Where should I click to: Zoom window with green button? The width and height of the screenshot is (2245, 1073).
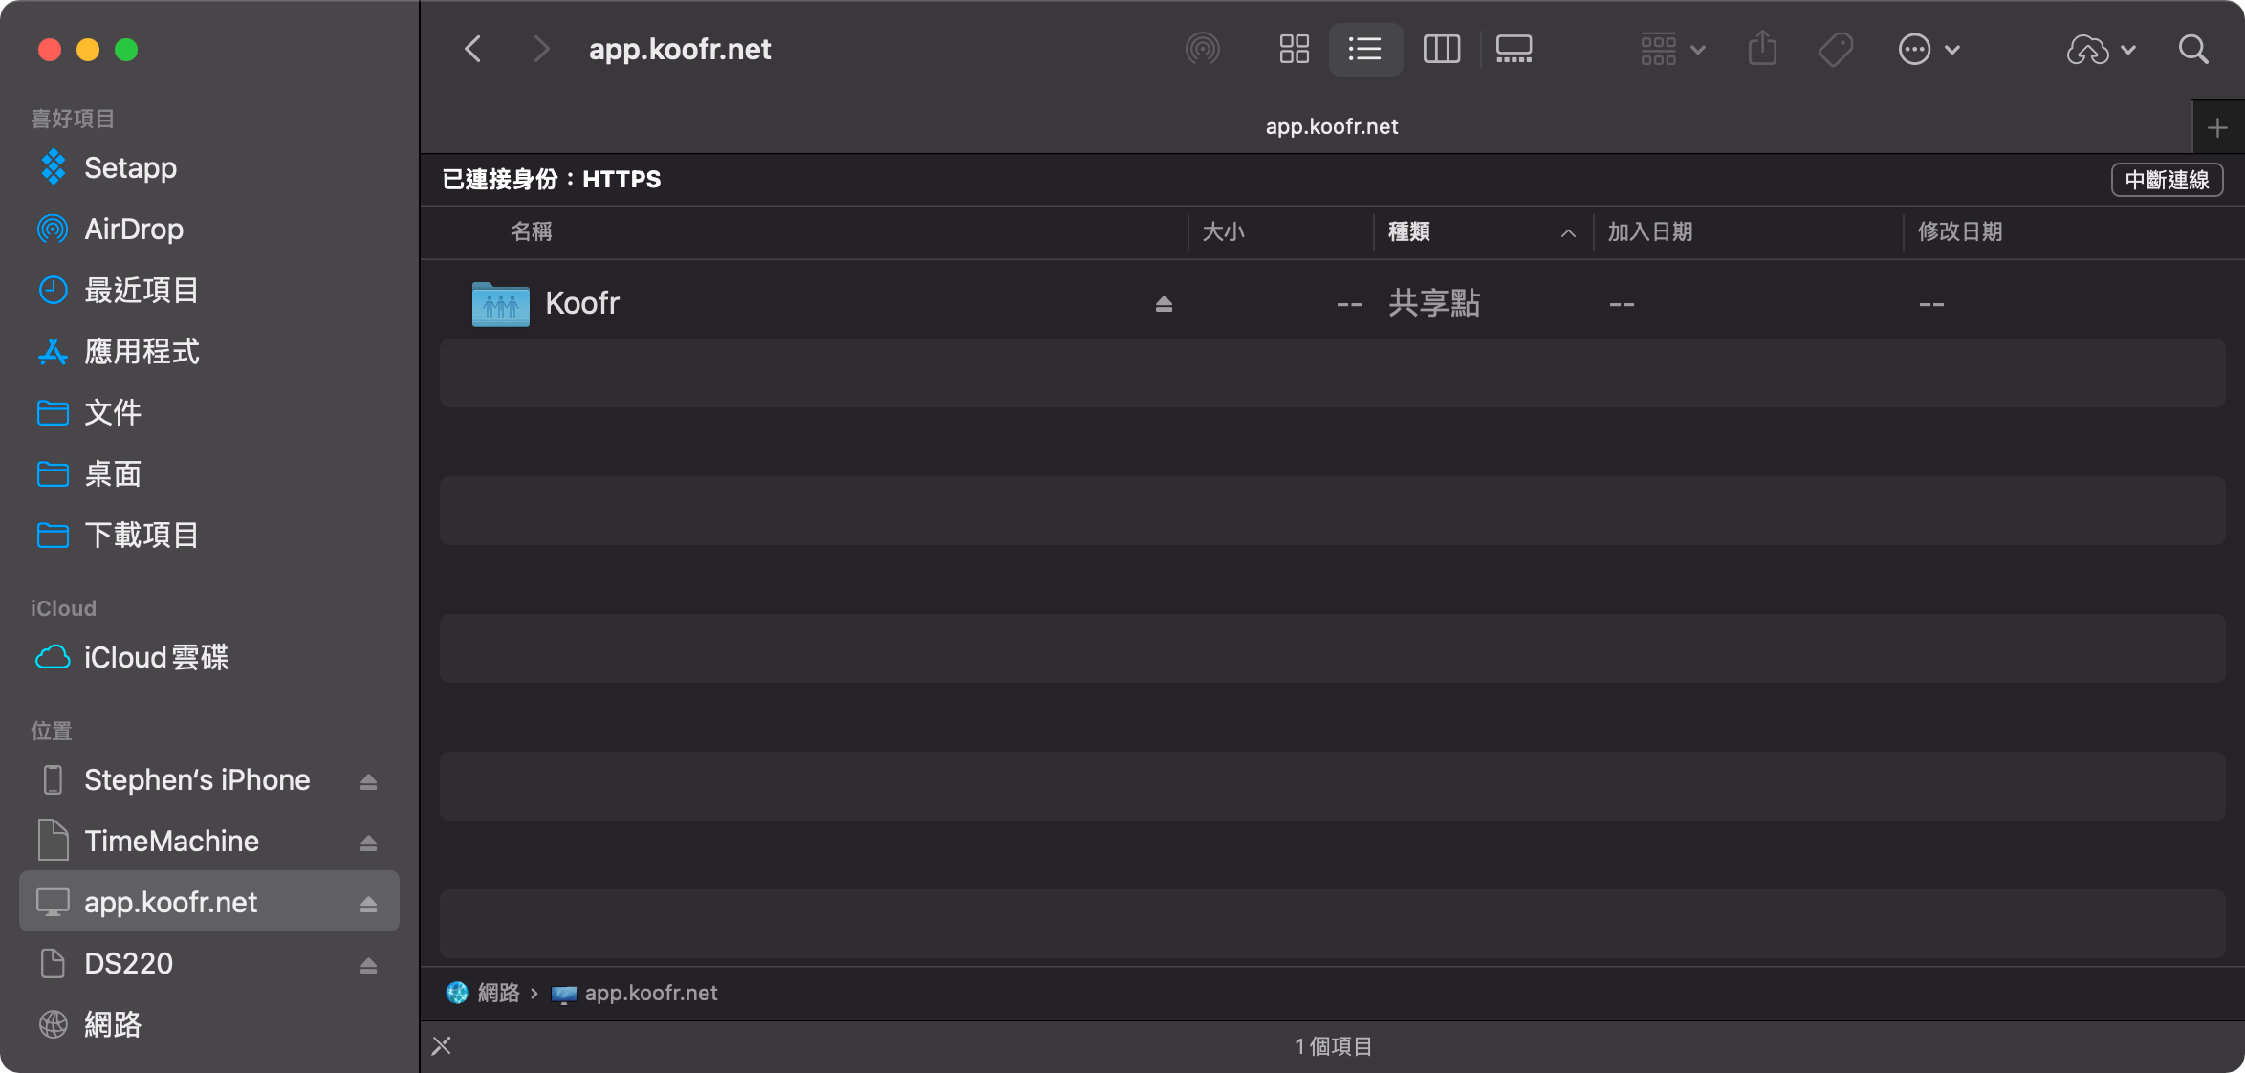pyautogui.click(x=126, y=50)
